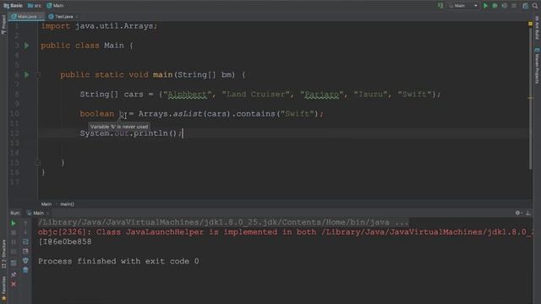Click import java.util.Arrays statement
This screenshot has height=304, width=541.
pos(99,26)
